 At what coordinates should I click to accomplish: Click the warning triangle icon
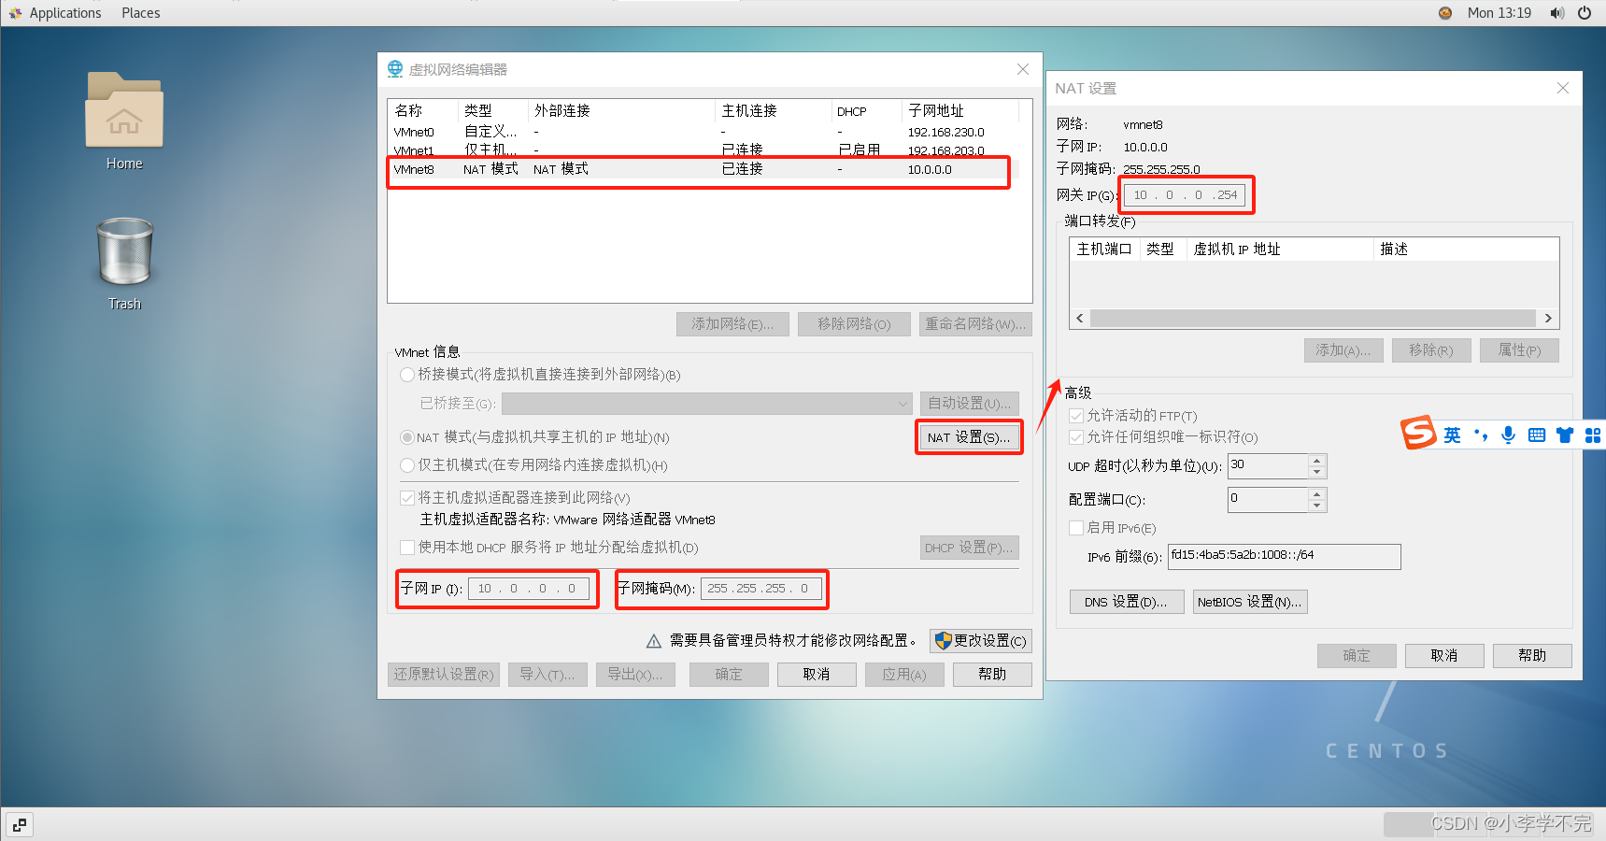tap(654, 641)
